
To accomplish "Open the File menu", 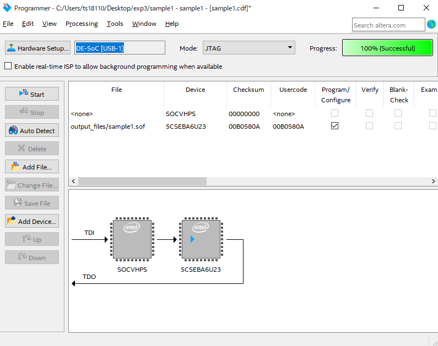I will coord(8,24).
